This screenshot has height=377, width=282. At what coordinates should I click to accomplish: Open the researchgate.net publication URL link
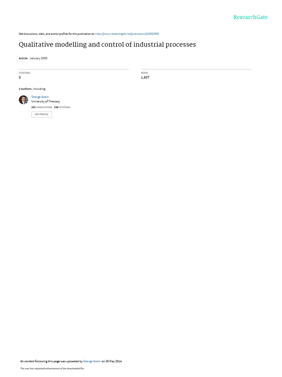127,34
